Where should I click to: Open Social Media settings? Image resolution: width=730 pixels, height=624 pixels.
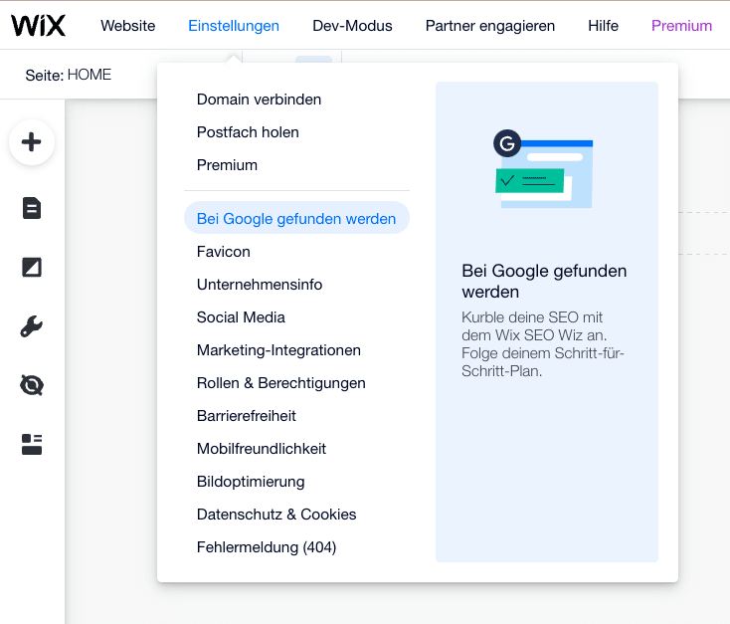[x=241, y=317]
